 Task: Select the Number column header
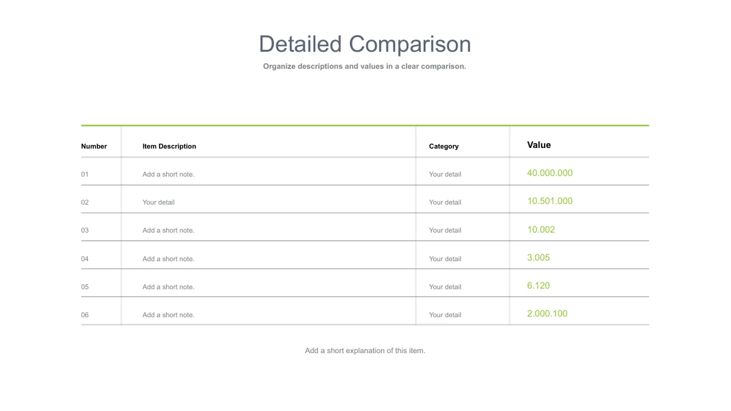(94, 146)
